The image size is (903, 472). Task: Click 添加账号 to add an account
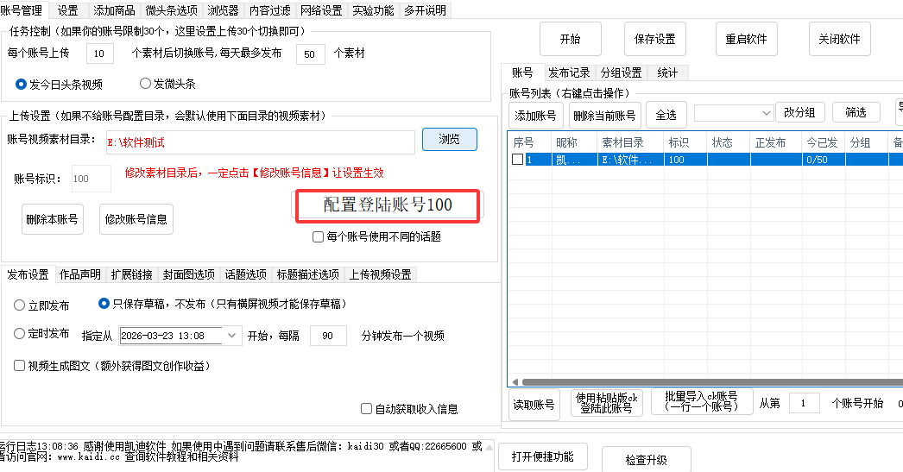(535, 115)
